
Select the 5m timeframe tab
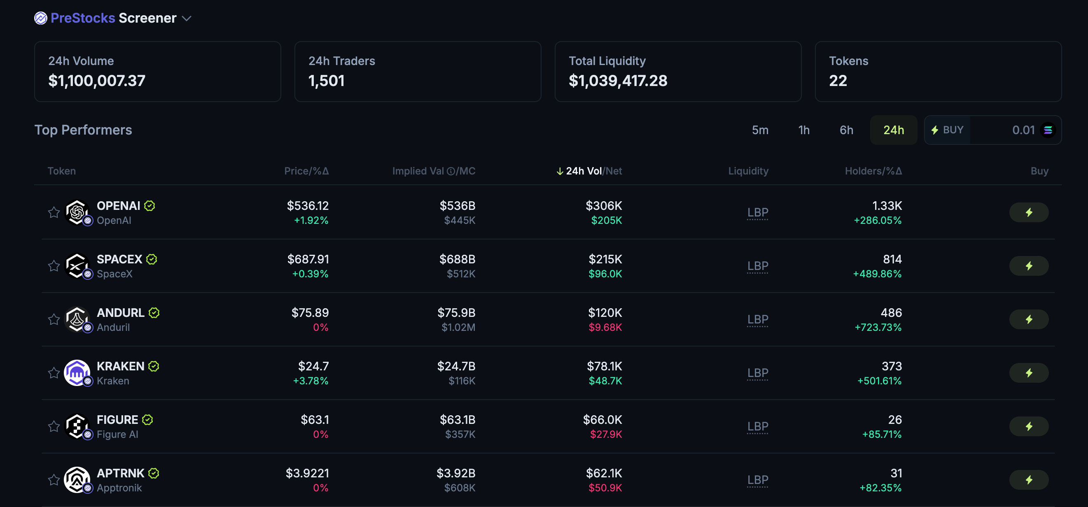pyautogui.click(x=759, y=130)
